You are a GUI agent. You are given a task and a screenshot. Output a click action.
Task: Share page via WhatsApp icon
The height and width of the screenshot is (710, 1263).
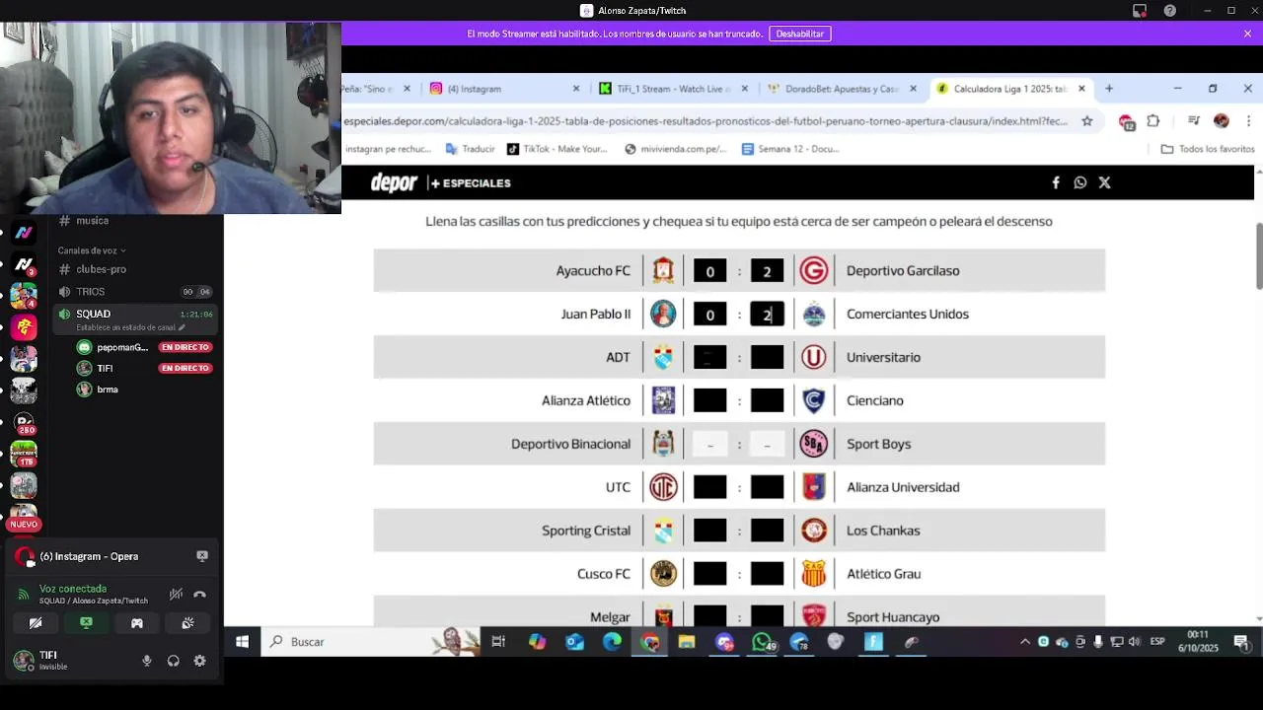pos(1080,182)
